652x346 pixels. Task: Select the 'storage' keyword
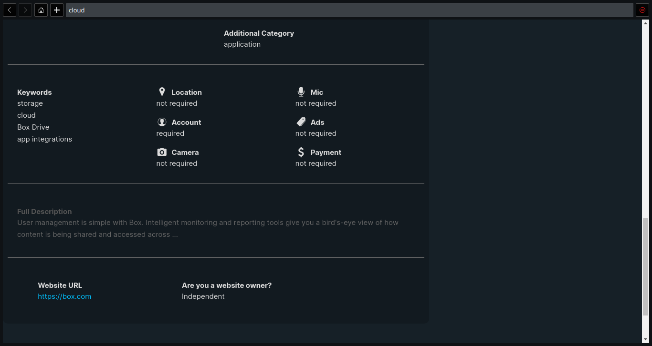[x=30, y=103]
